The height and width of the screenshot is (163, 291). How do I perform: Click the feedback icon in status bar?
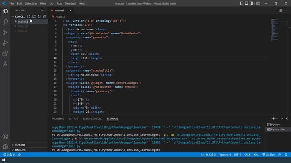(280, 155)
